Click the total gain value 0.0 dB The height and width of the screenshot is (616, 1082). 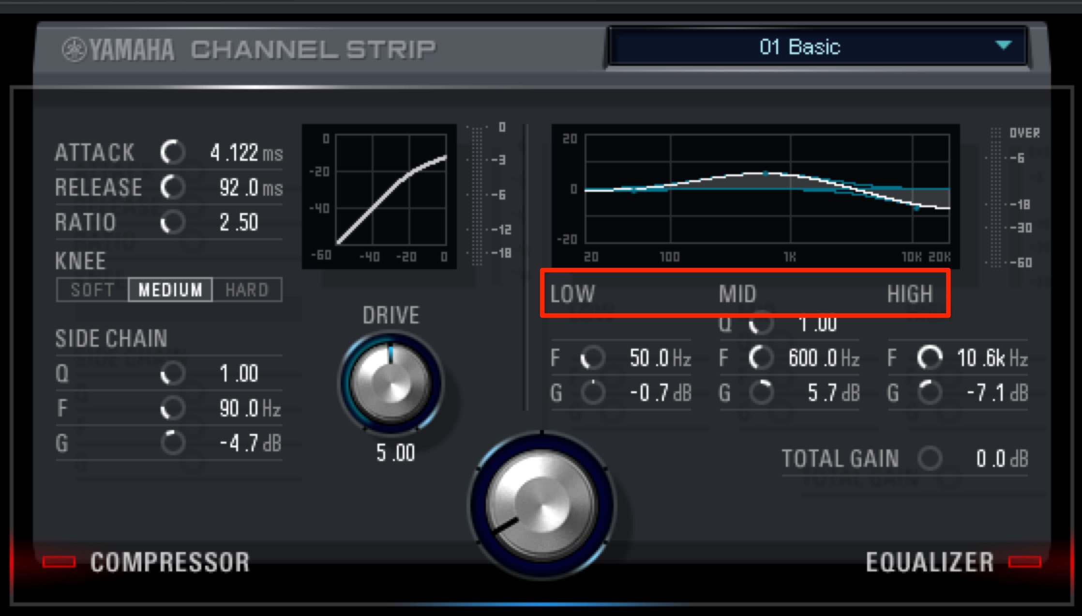coord(1002,459)
